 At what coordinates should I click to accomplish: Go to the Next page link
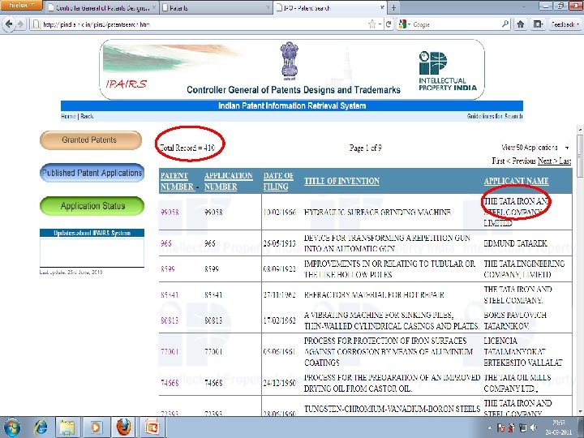point(544,161)
